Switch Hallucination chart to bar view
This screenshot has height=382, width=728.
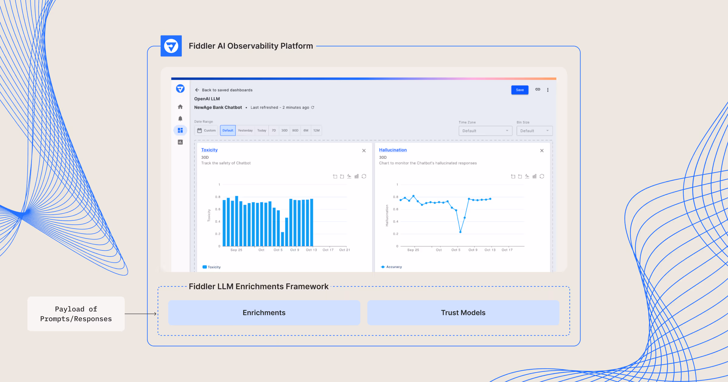point(534,176)
